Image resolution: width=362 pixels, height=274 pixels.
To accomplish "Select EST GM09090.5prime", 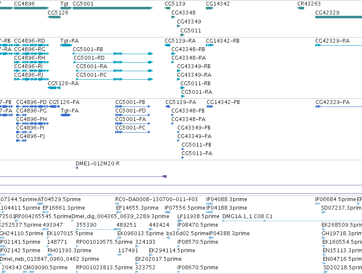I will coord(45,268).
